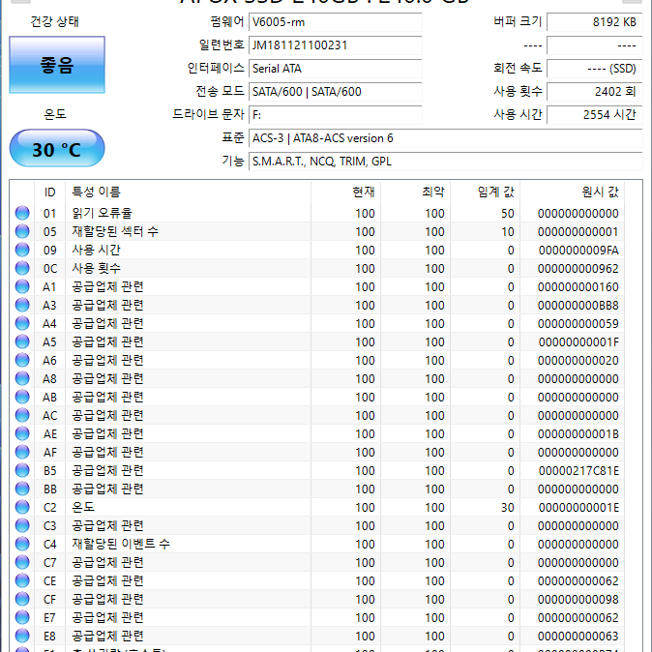Click the 인터페이스 field with Serial ATA
Screen dimensions: 652x652
(335, 69)
